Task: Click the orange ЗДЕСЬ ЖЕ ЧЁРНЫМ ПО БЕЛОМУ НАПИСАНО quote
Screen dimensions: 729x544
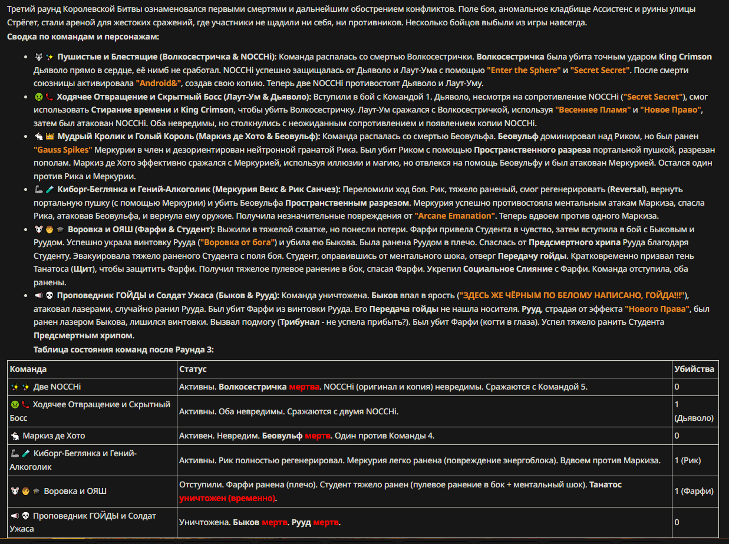Action: click(573, 295)
